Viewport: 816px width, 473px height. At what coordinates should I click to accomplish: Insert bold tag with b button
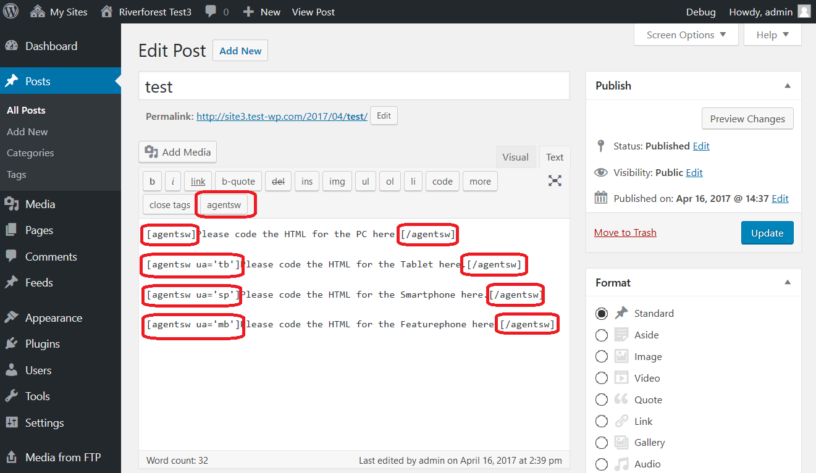tap(152, 182)
